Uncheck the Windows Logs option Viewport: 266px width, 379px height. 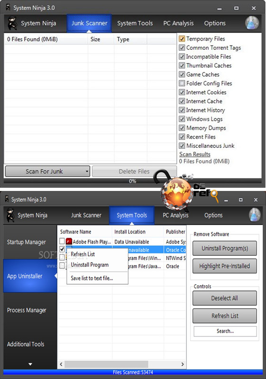(x=182, y=119)
